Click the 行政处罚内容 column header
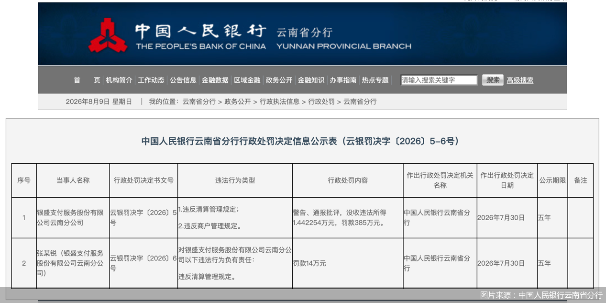 pos(348,180)
